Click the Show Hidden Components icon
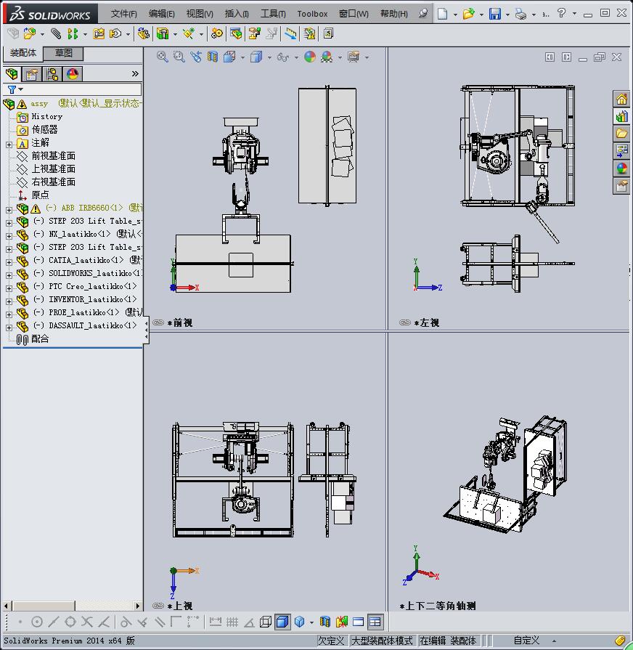The height and width of the screenshot is (650, 633). click(143, 33)
